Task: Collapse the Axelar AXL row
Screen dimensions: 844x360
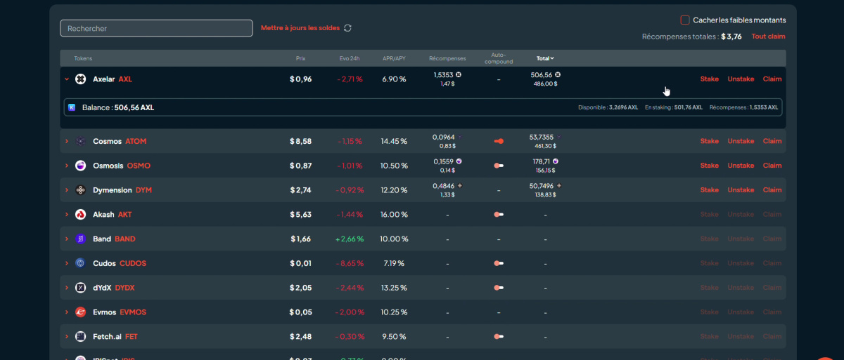Action: (x=67, y=79)
